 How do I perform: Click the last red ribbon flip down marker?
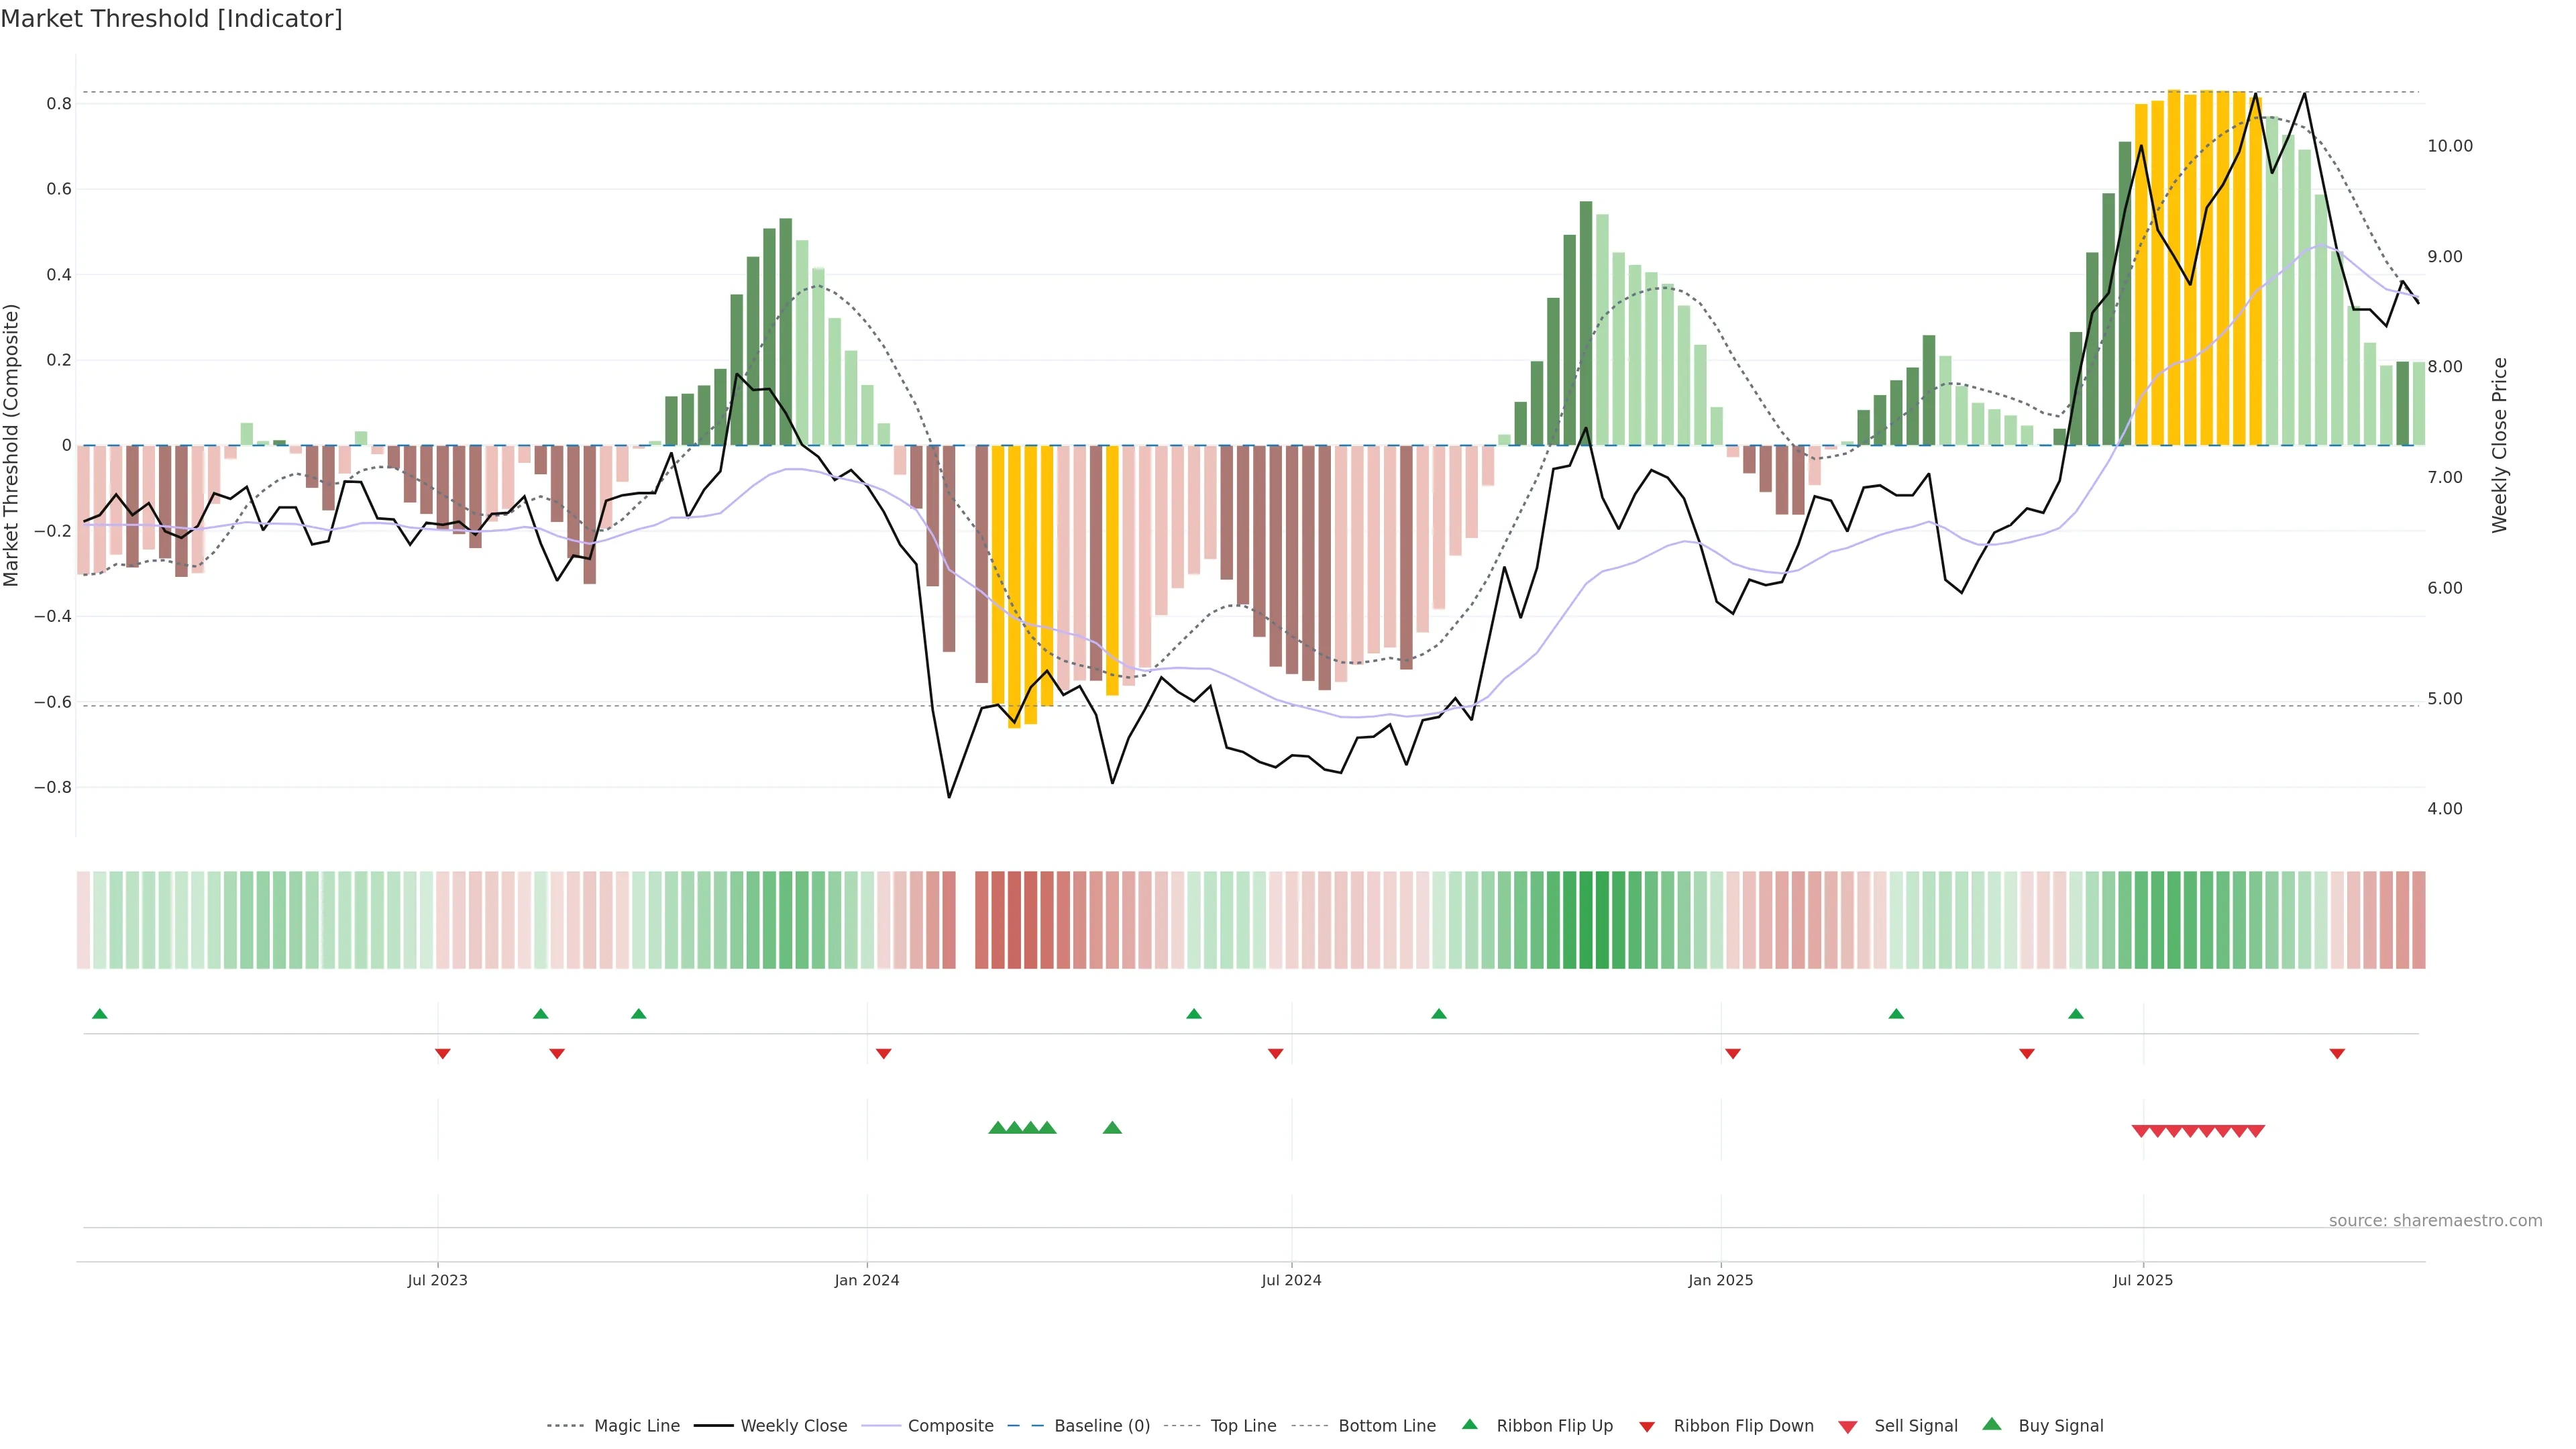point(2337,1053)
